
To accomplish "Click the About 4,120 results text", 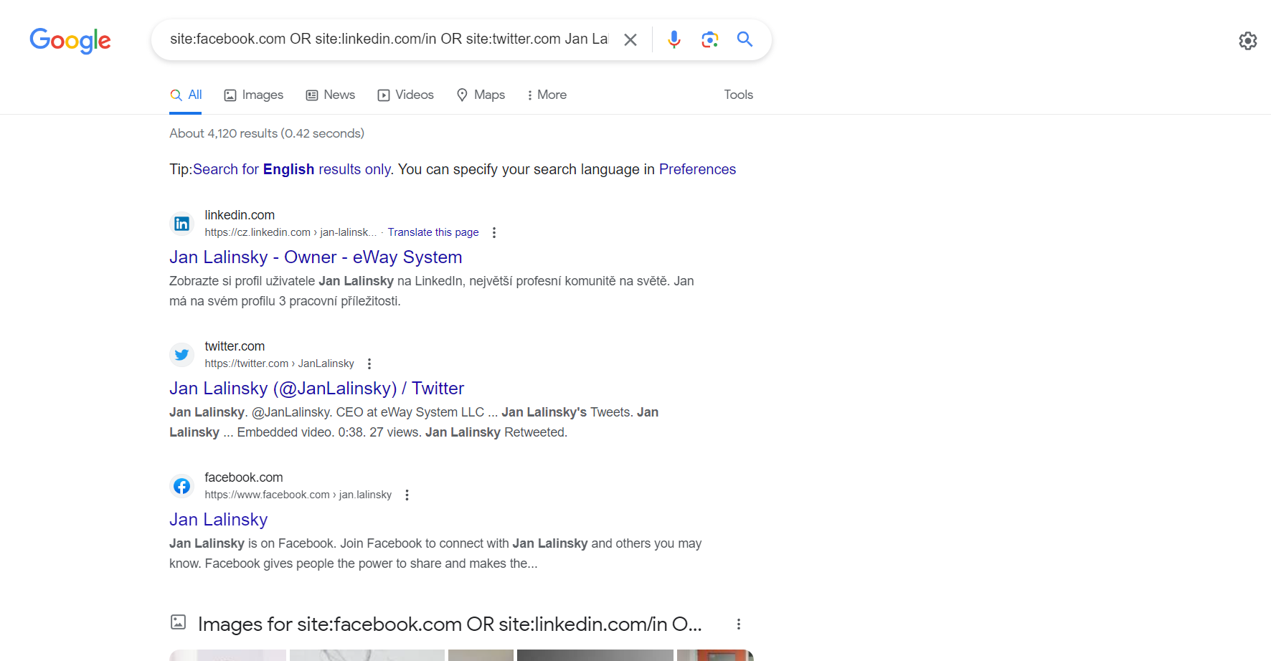I will [x=267, y=133].
